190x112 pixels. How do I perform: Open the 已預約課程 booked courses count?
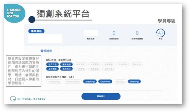coord(114,33)
